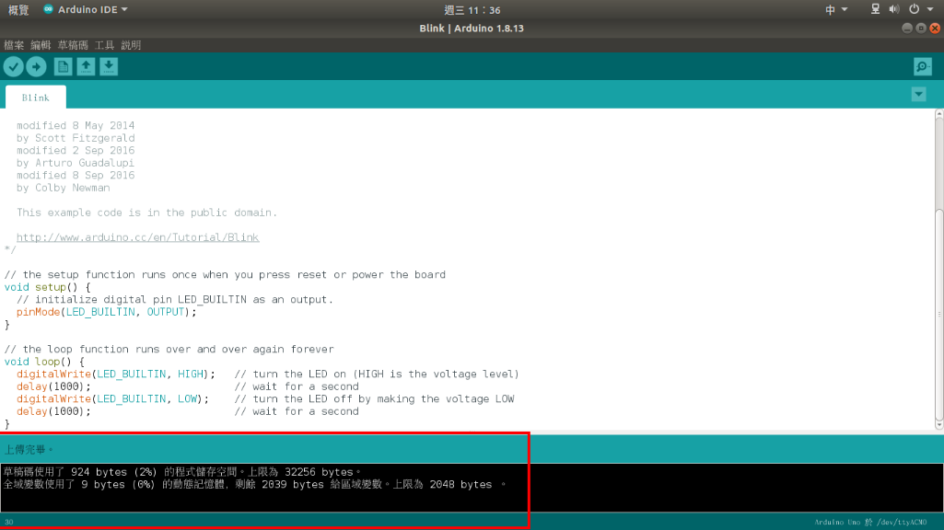Save the sketch using the down-arrow icon
Viewport: 944px width, 530px height.
109,67
